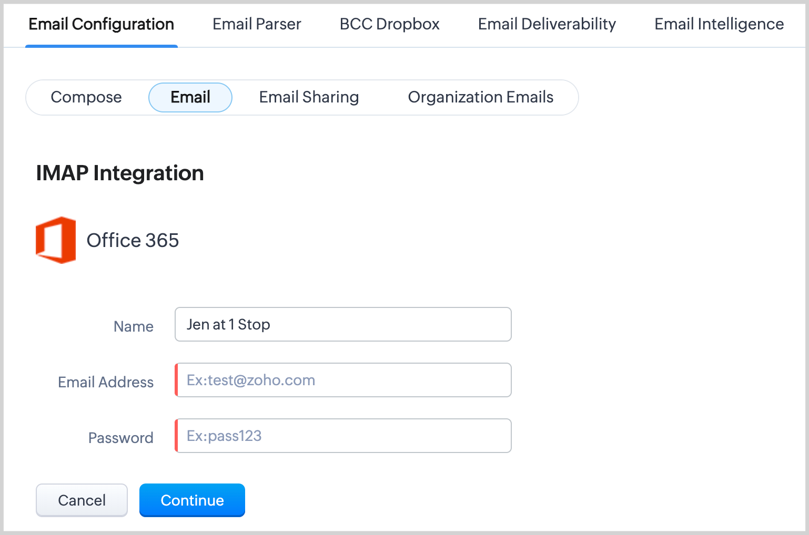Click the Name field containing Jen at 1 Stop
Screen dimensions: 809x535
click(342, 324)
